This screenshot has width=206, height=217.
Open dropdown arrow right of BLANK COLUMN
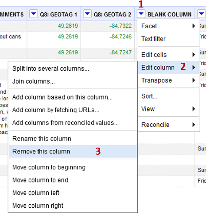(202, 14)
